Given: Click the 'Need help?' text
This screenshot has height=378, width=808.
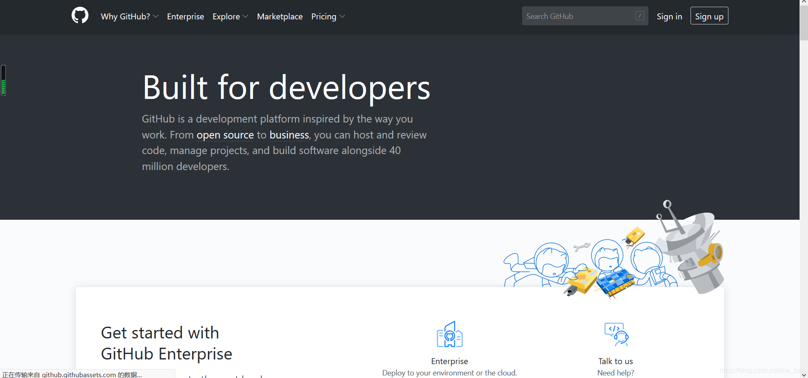Looking at the screenshot, I should pos(616,373).
